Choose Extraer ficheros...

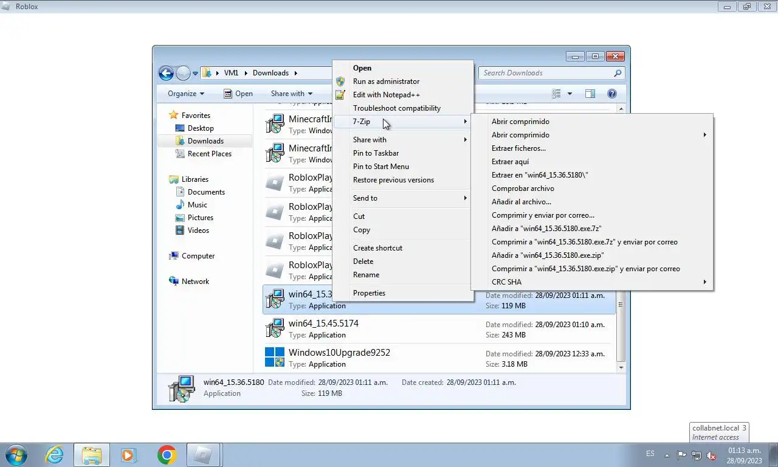tap(591, 148)
